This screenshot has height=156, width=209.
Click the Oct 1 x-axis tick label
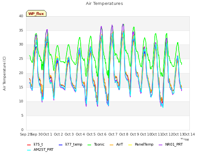click(x=48, y=134)
